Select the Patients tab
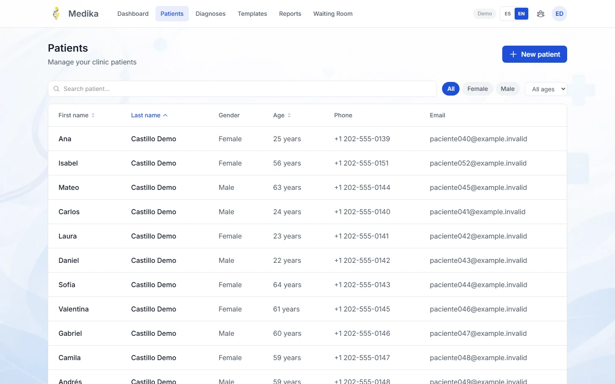This screenshot has height=384, width=615. coord(172,14)
